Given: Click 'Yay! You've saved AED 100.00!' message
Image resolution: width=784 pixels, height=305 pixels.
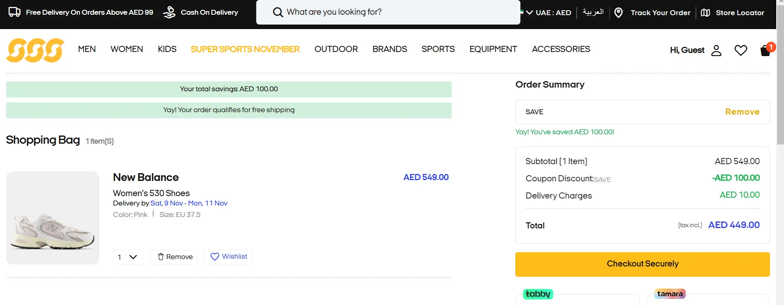Looking at the screenshot, I should (x=564, y=132).
